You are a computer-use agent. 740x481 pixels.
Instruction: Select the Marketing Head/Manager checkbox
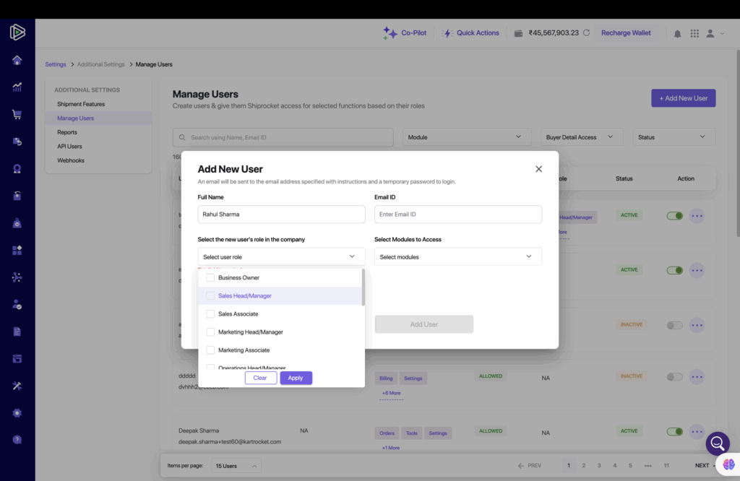210,332
